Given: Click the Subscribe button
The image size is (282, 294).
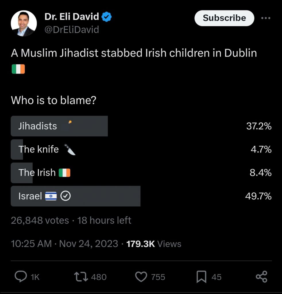Looking at the screenshot, I should pos(224,18).
